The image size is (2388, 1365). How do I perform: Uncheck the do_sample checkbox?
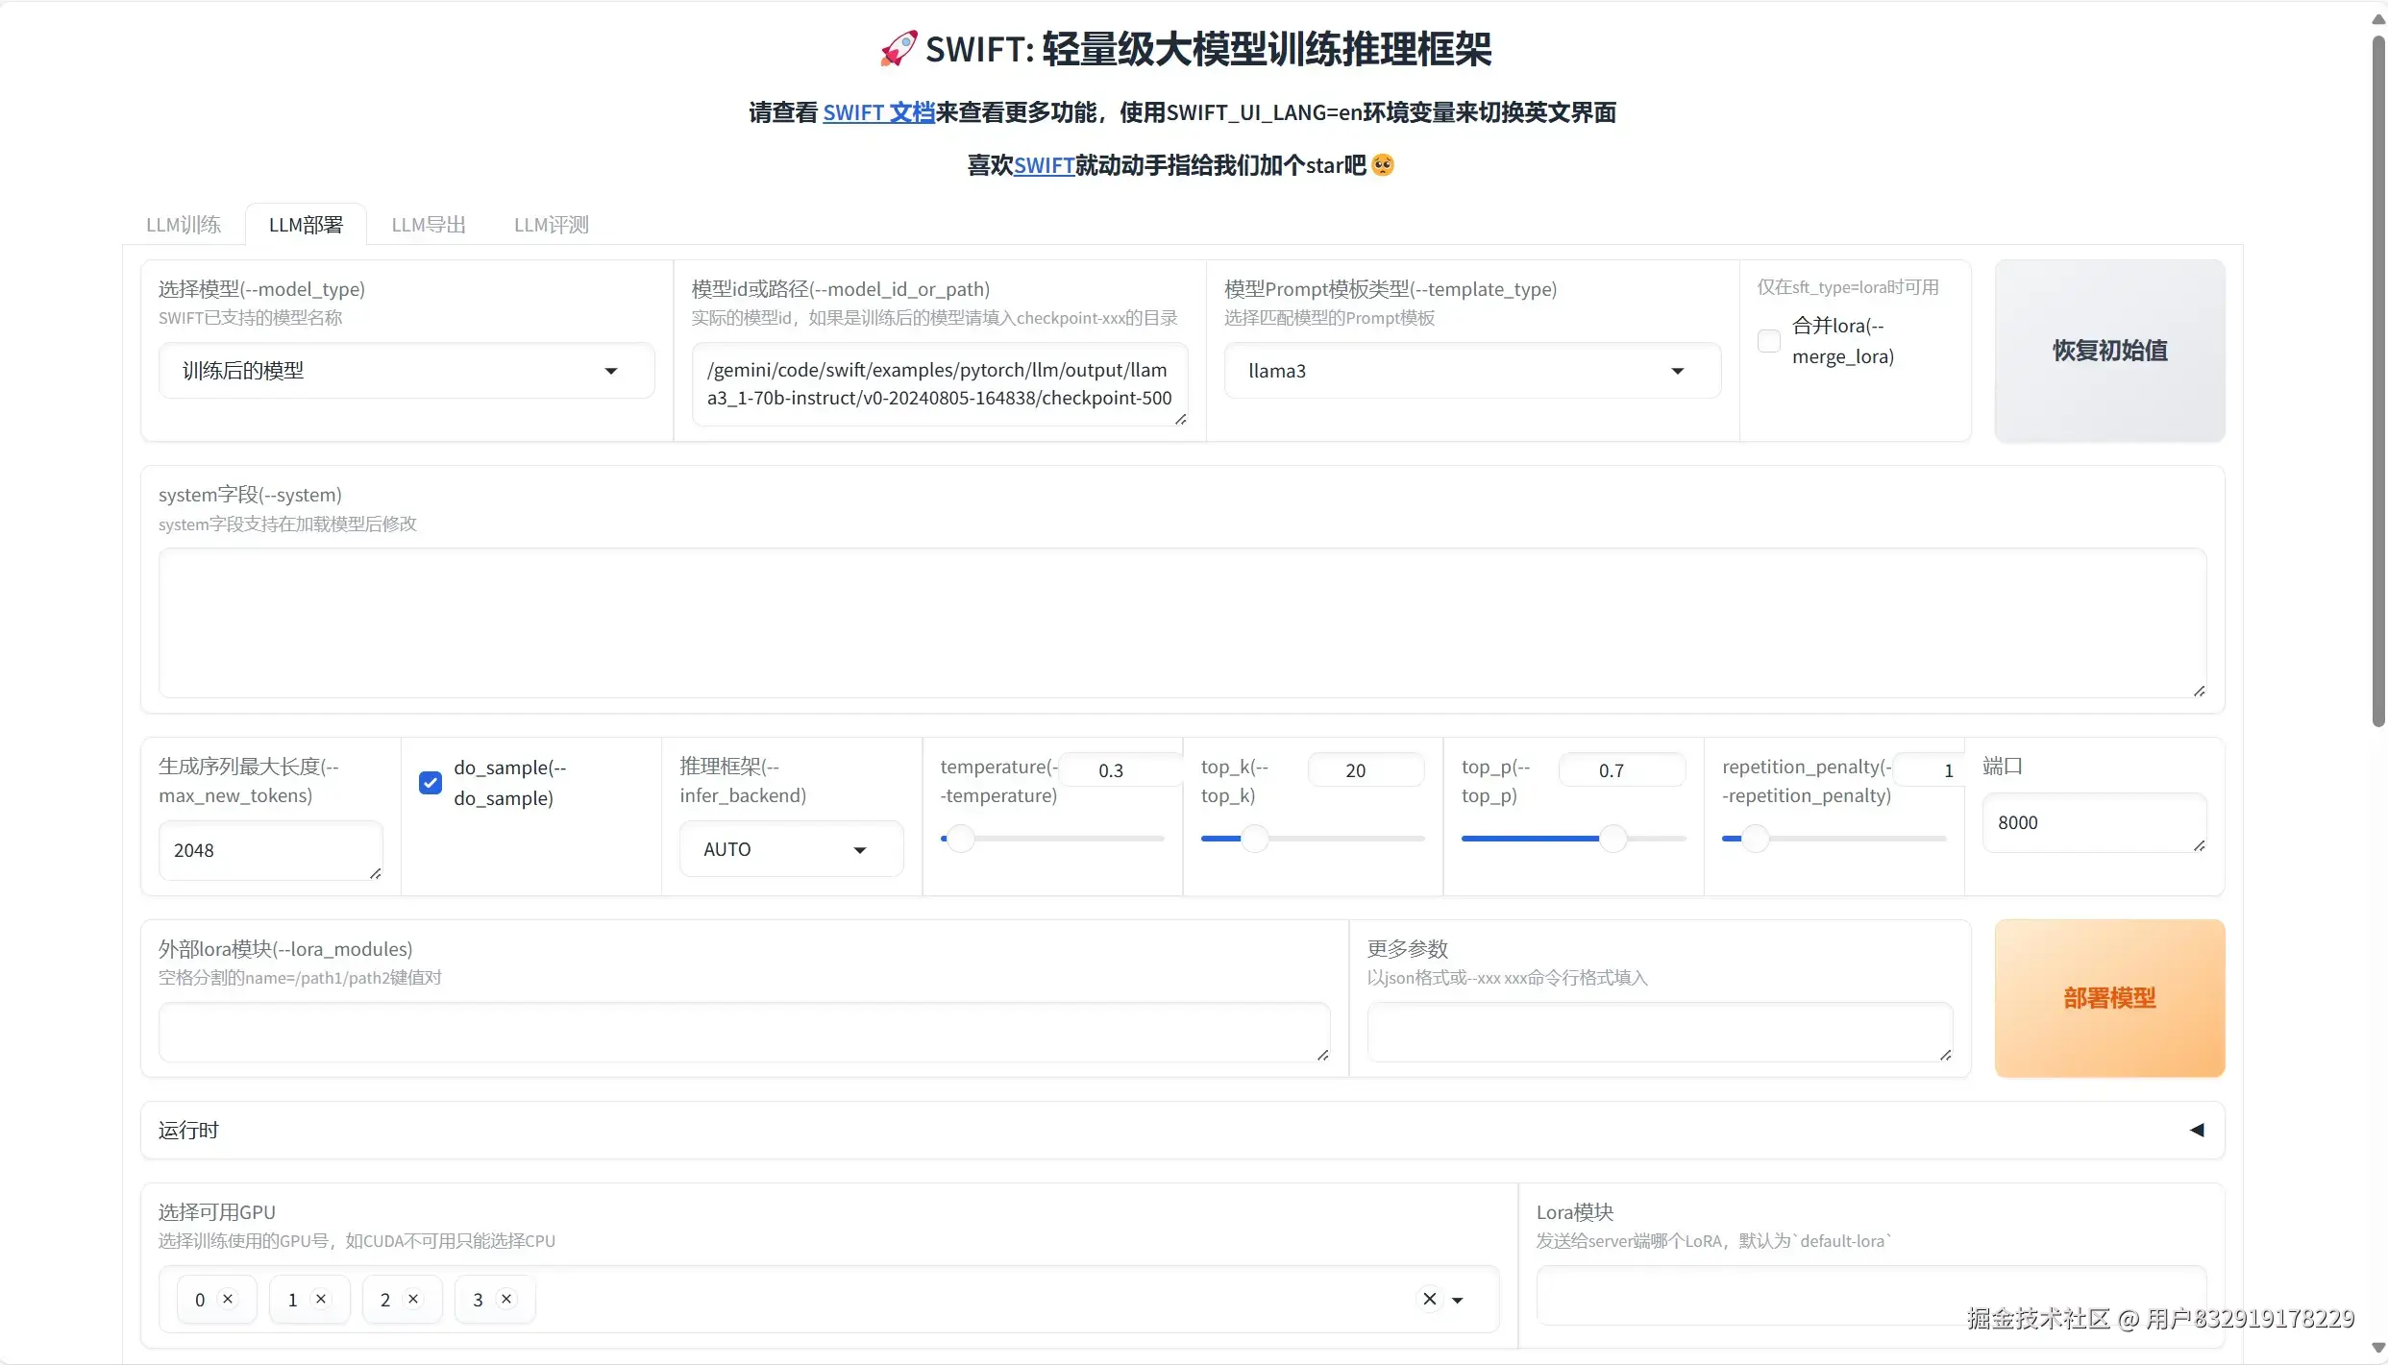pos(431,783)
